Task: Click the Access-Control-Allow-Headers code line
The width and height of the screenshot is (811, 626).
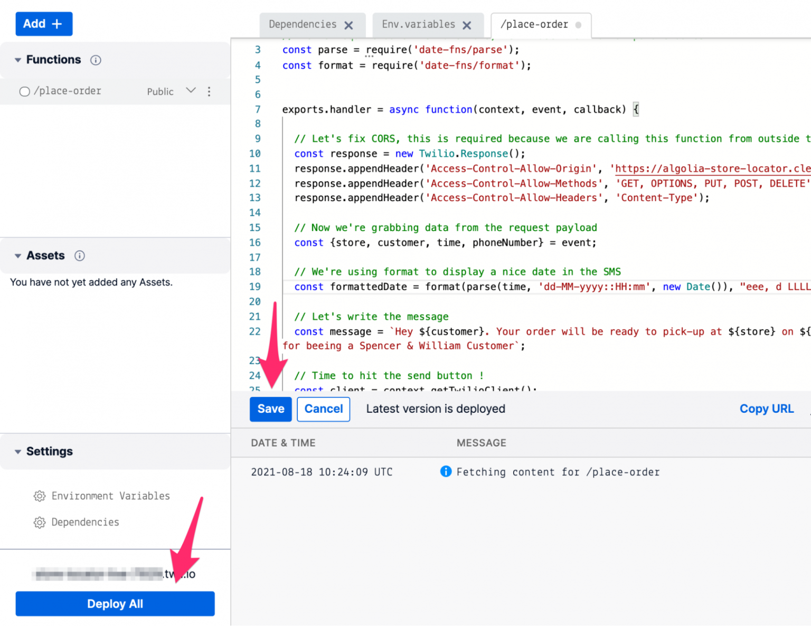Action: (x=502, y=198)
